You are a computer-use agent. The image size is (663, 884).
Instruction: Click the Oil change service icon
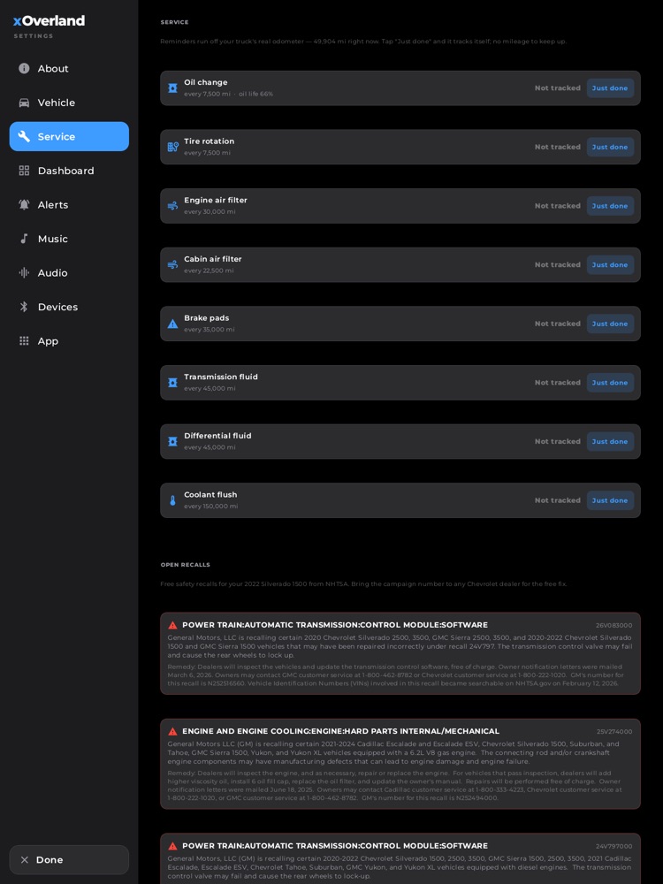click(x=172, y=88)
